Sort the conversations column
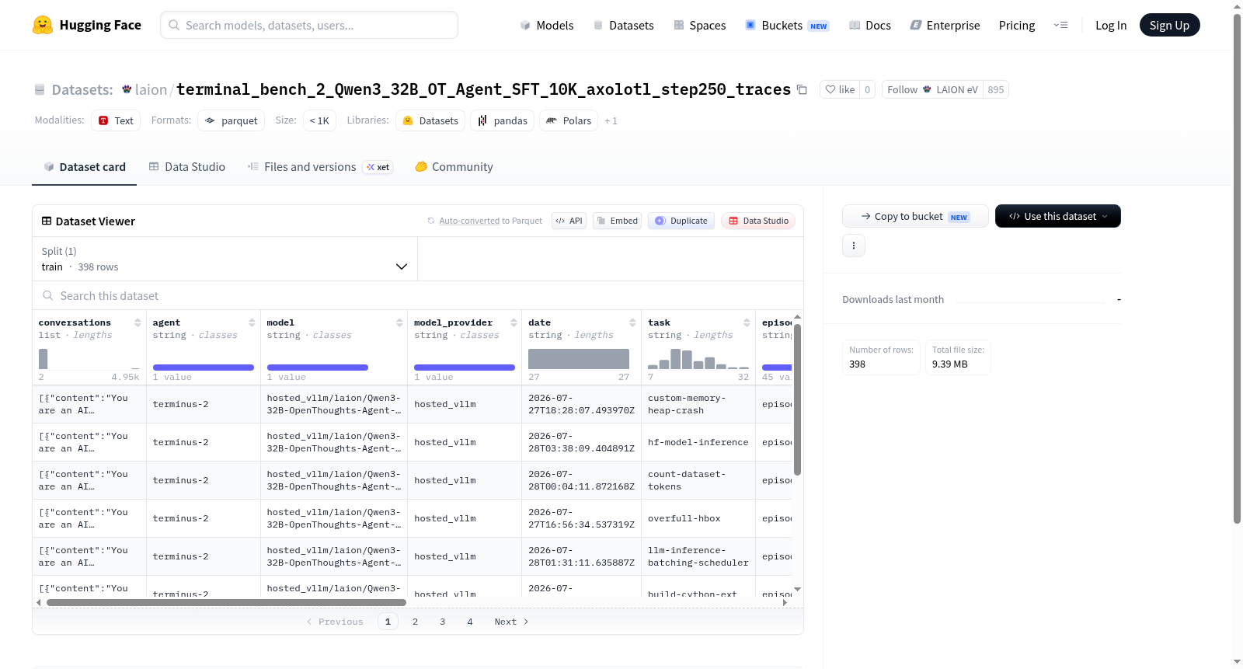This screenshot has width=1243, height=669. 138,322
